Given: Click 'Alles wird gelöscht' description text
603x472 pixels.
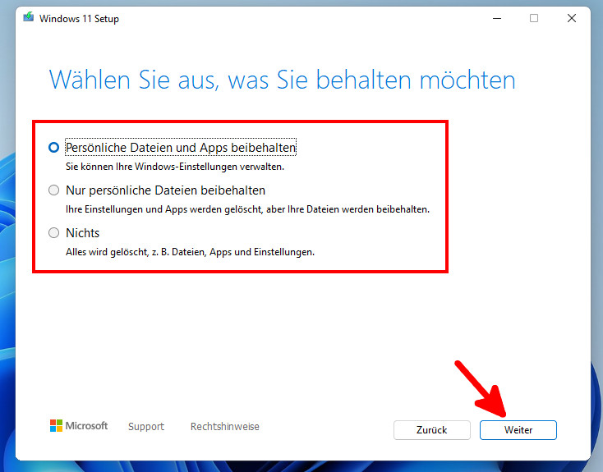Looking at the screenshot, I should (190, 252).
